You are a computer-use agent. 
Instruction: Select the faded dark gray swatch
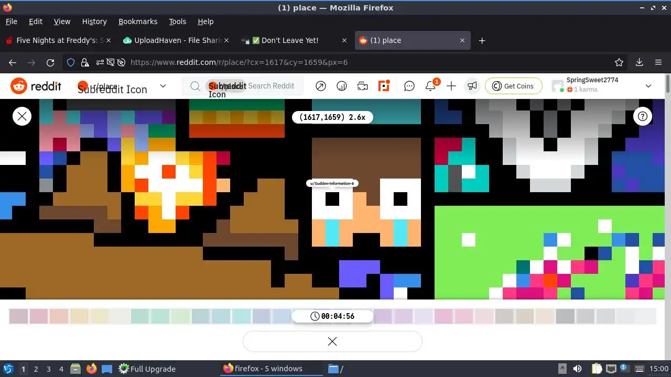(566, 316)
